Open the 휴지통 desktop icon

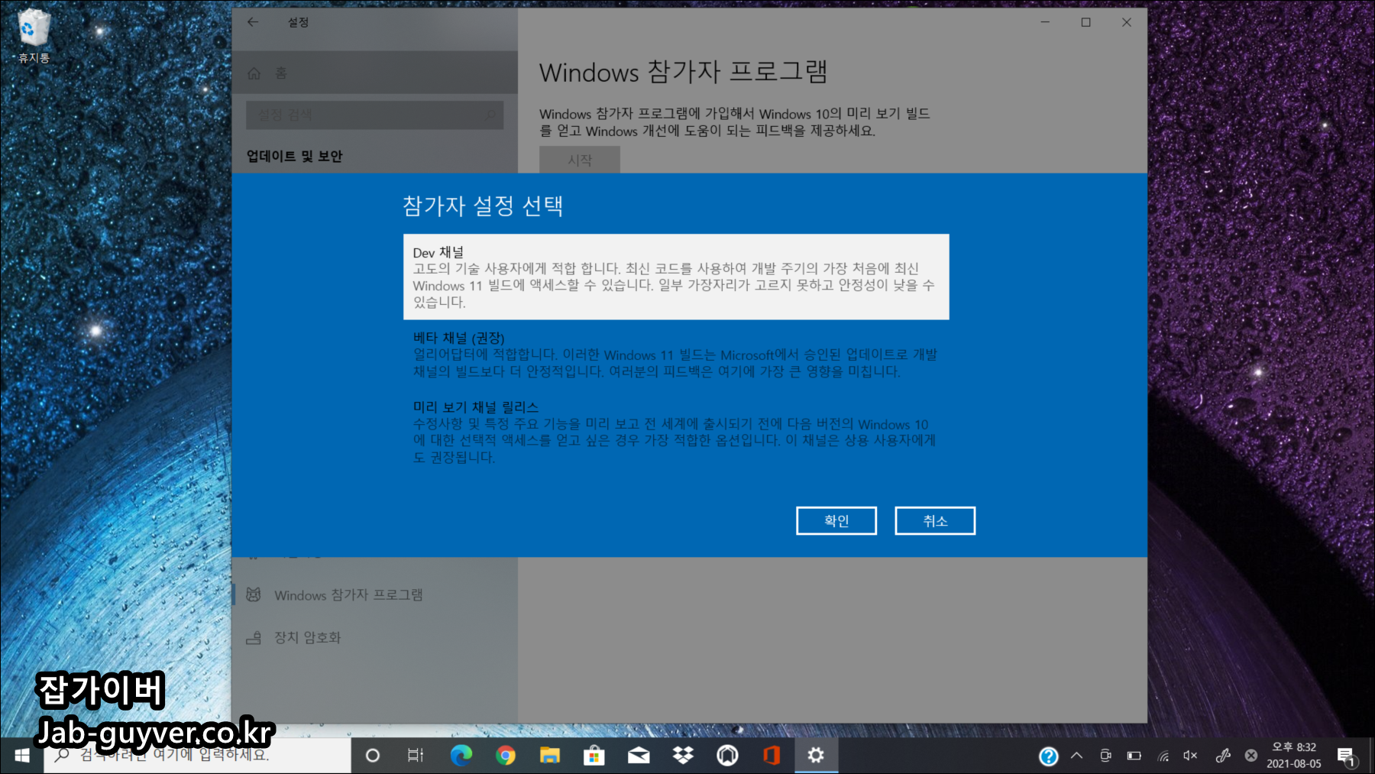(x=33, y=36)
